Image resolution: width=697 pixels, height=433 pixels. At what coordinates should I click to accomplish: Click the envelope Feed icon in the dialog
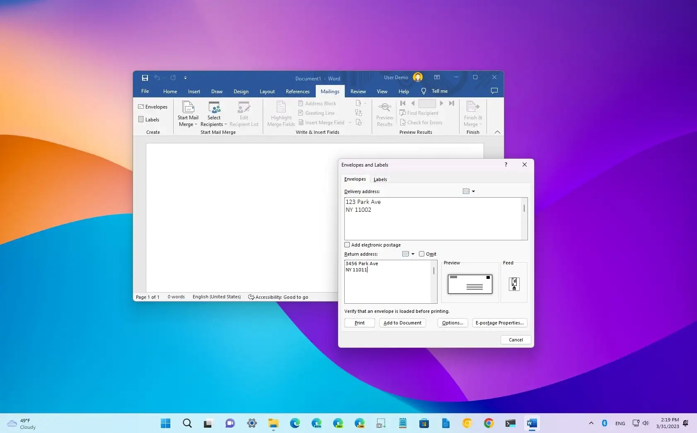514,283
